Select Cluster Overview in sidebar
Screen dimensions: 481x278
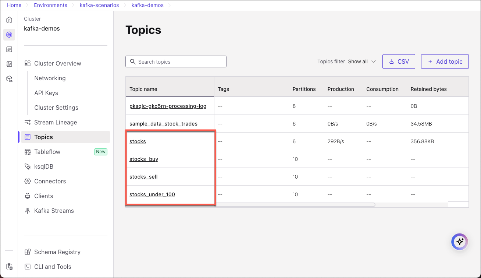(57, 63)
